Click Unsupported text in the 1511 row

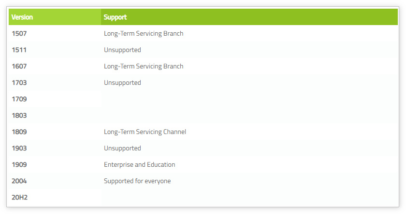tap(122, 50)
